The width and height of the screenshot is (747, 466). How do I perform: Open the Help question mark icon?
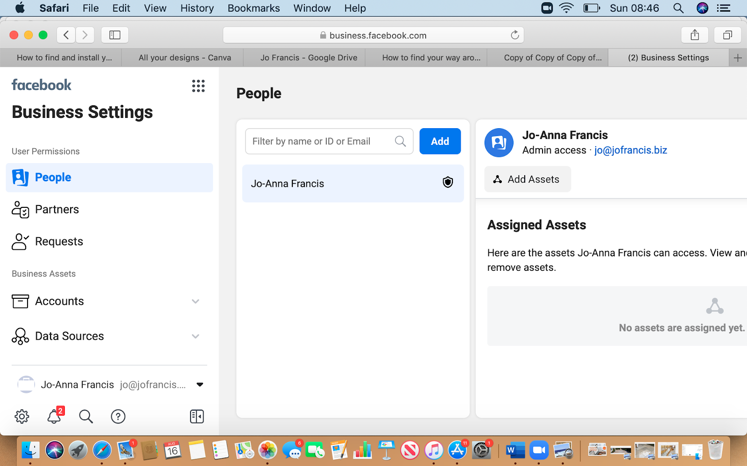118,416
